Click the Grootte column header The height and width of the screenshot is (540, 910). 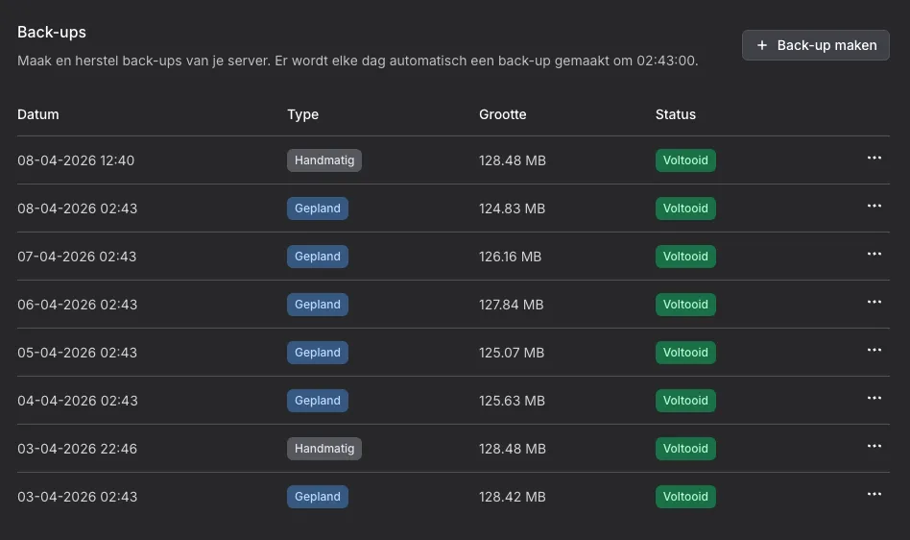coord(503,114)
